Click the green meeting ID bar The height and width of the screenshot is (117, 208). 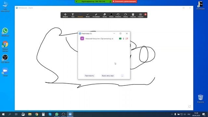click(93, 1)
